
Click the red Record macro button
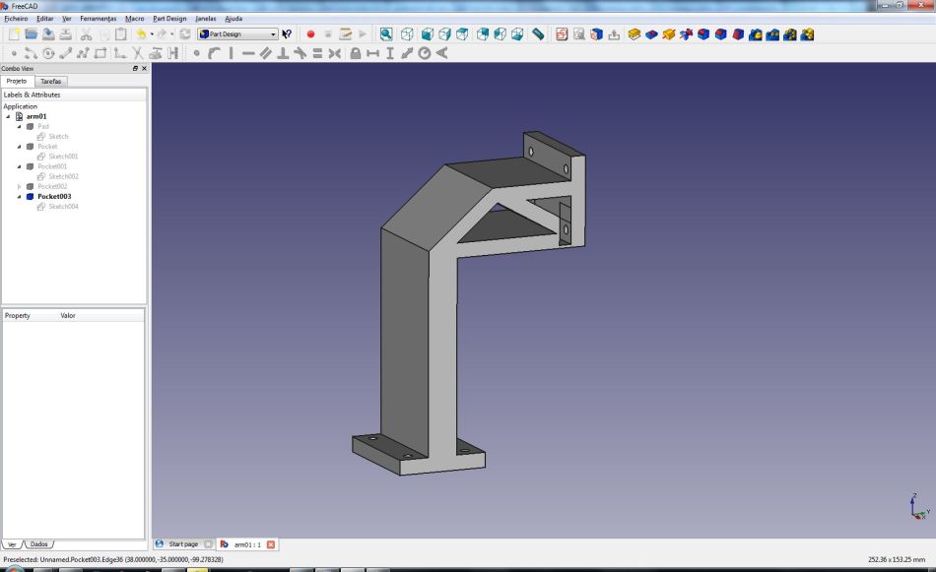310,34
